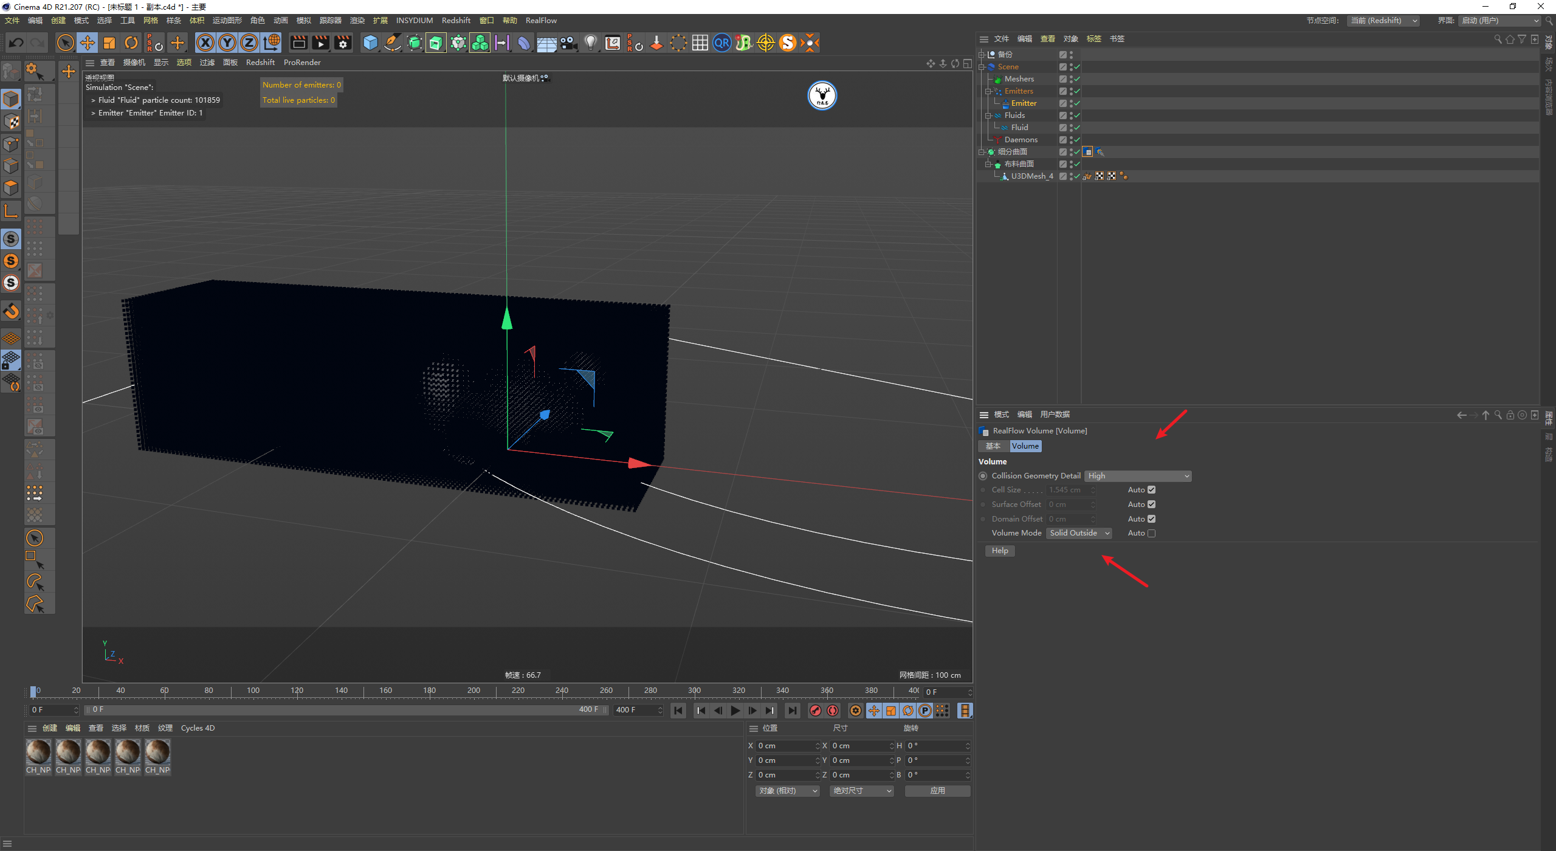Select the Move tool in toolbar
The height and width of the screenshot is (851, 1556).
pyautogui.click(x=88, y=43)
